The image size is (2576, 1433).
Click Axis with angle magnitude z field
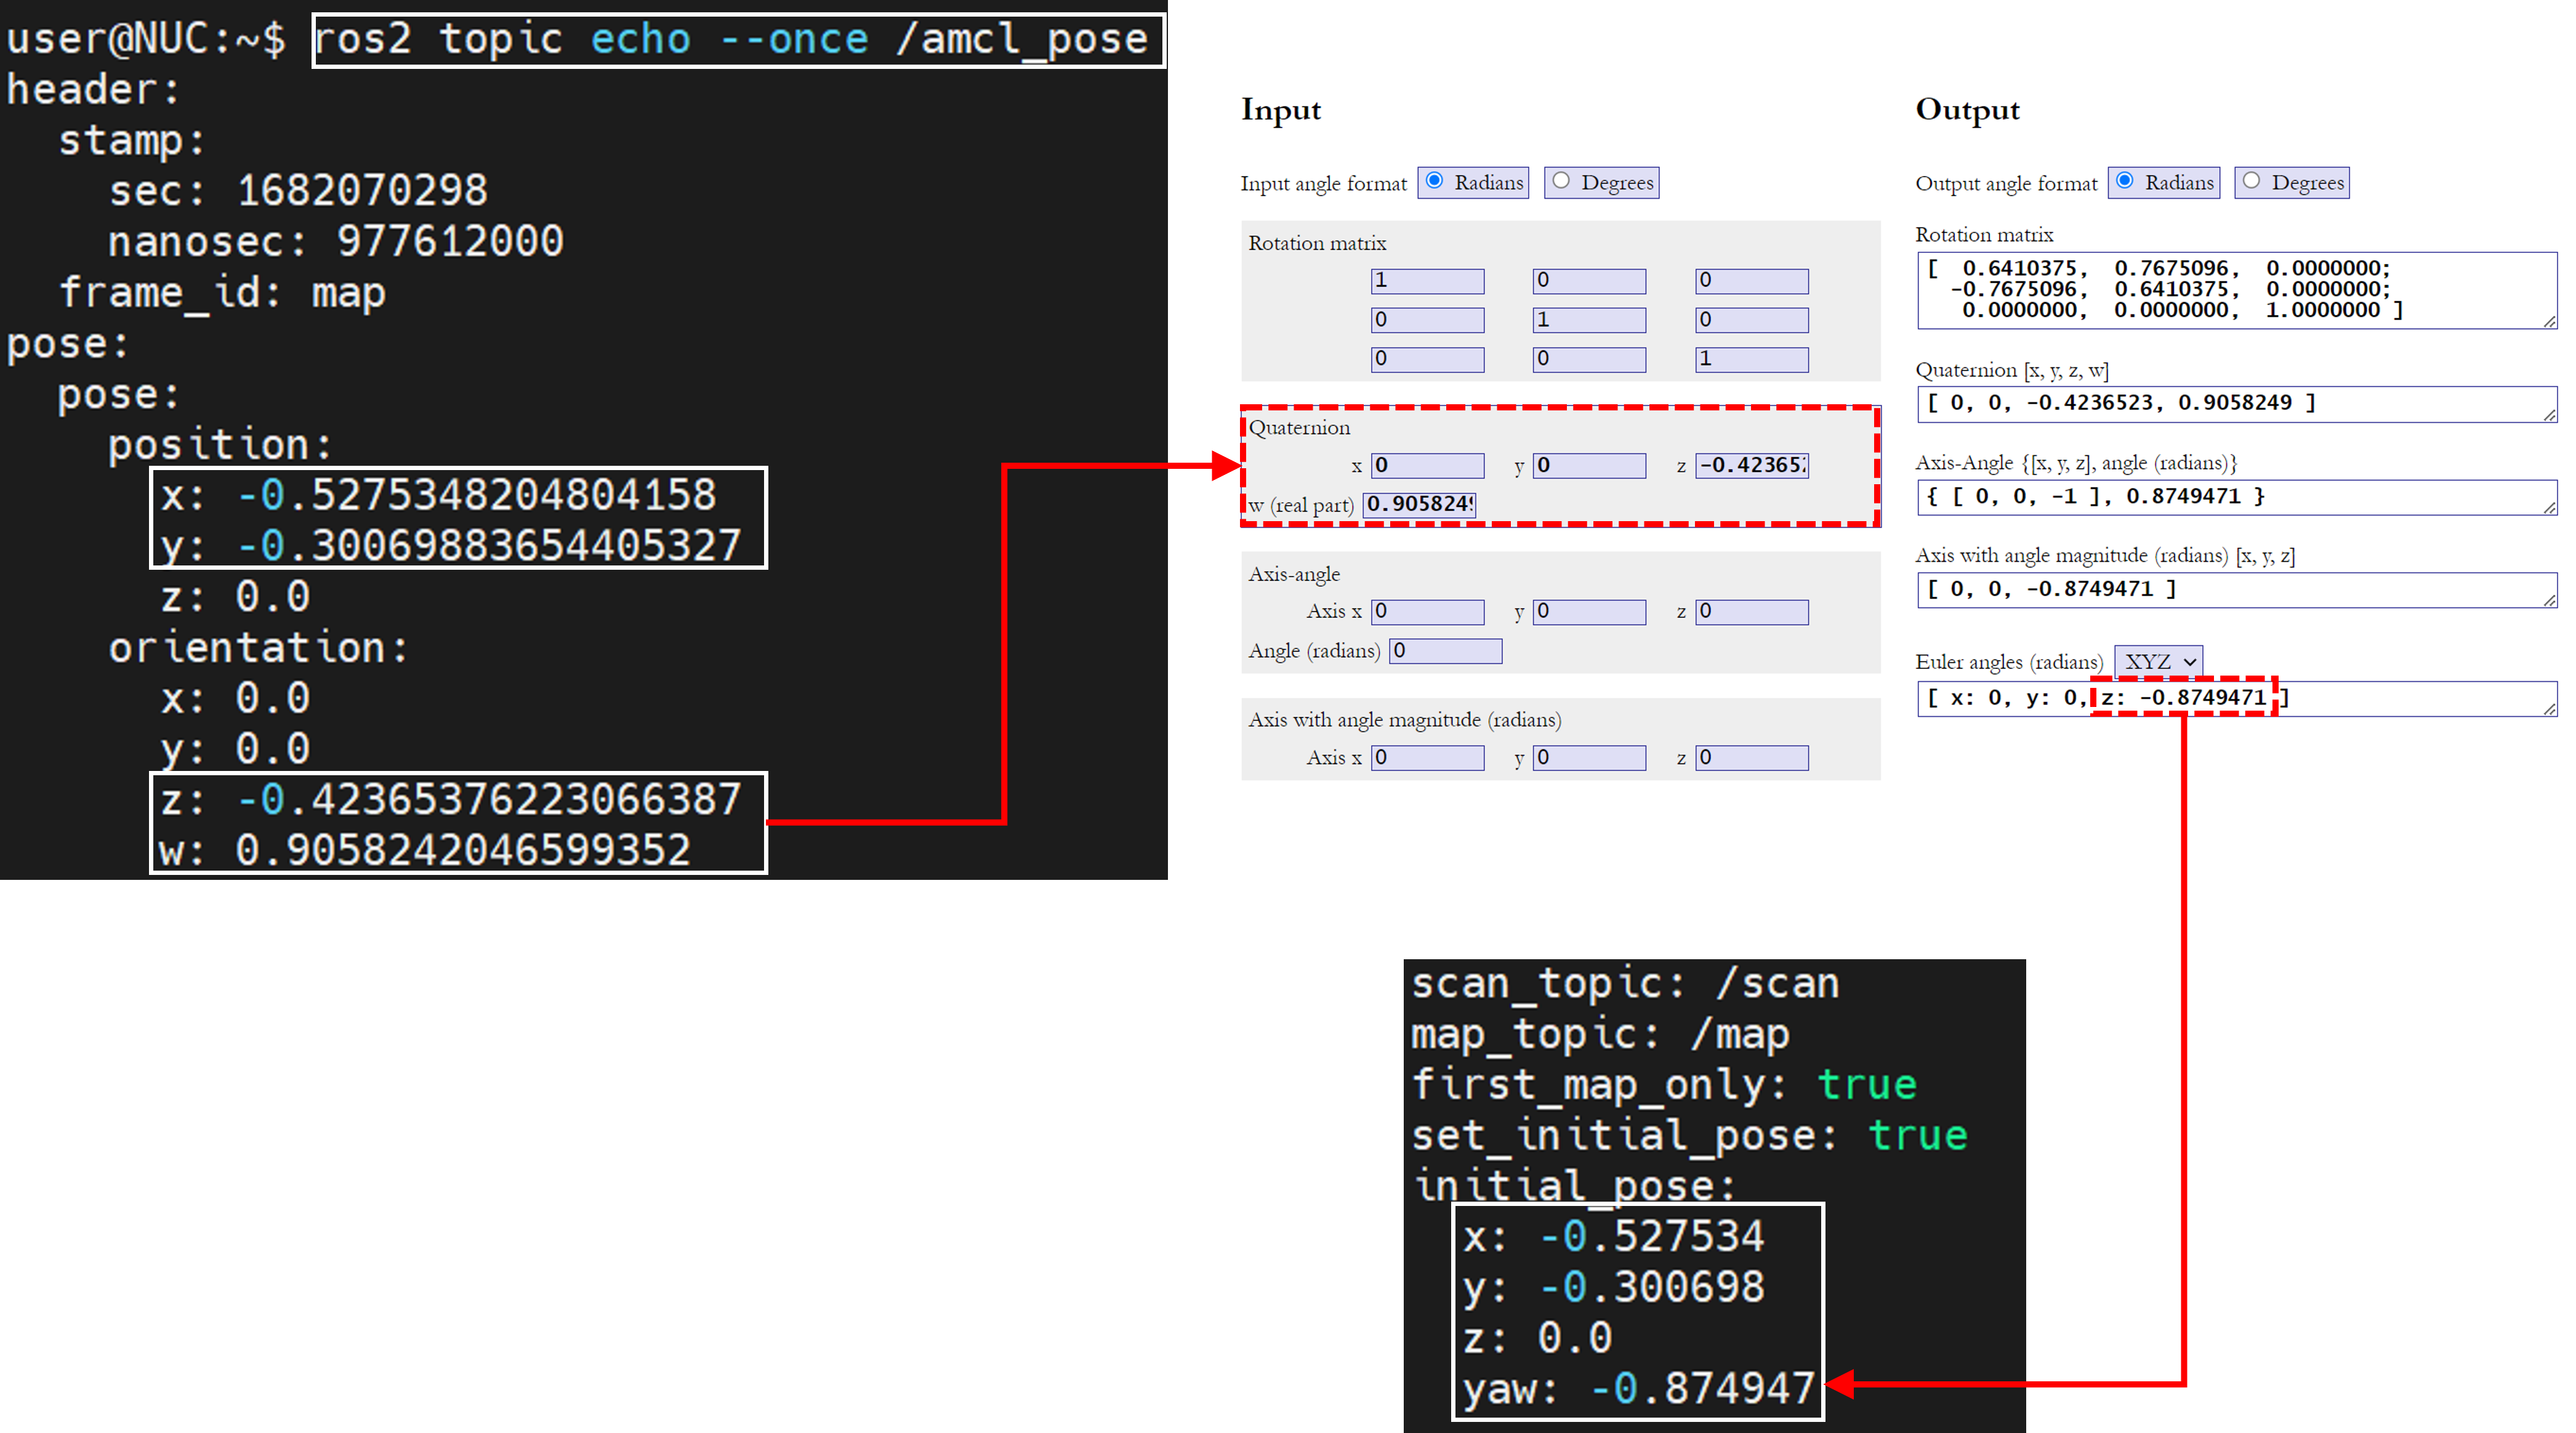(1751, 757)
